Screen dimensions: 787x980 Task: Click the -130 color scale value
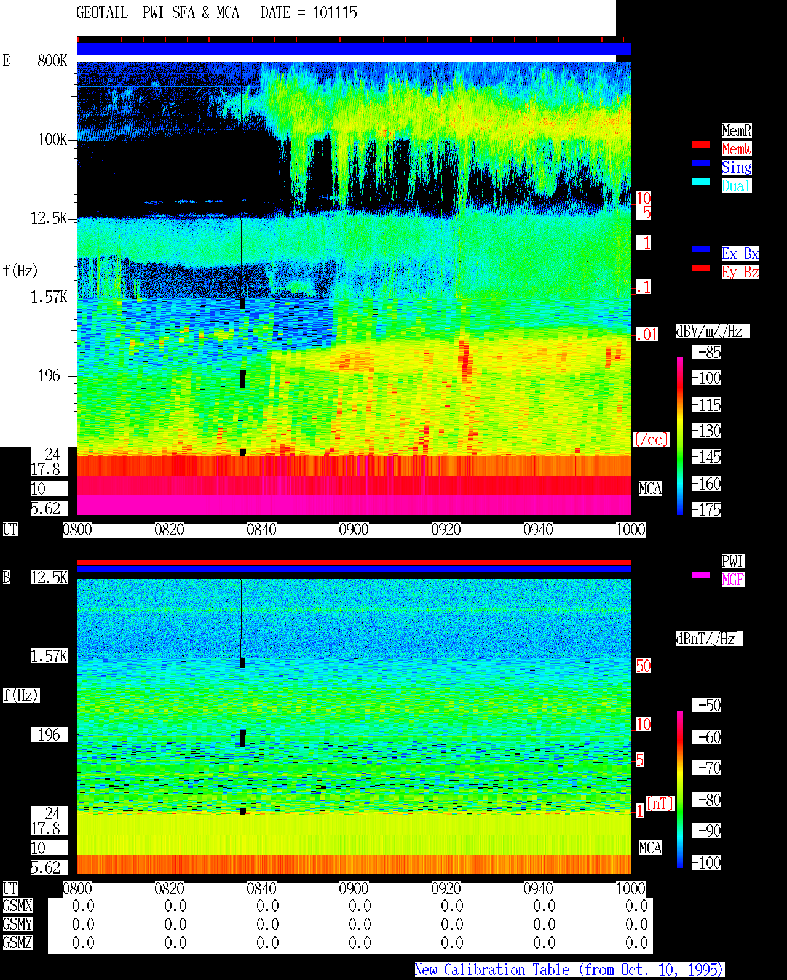coord(707,431)
